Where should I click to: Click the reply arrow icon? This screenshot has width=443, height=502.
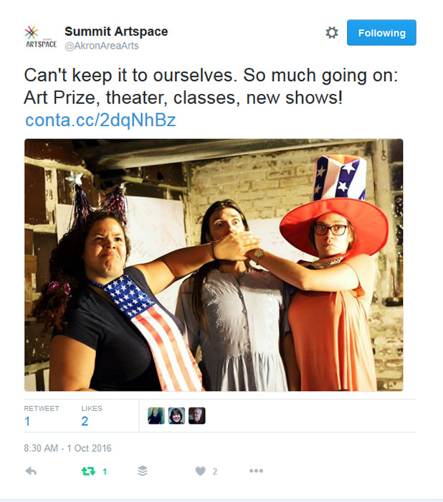[x=31, y=471]
